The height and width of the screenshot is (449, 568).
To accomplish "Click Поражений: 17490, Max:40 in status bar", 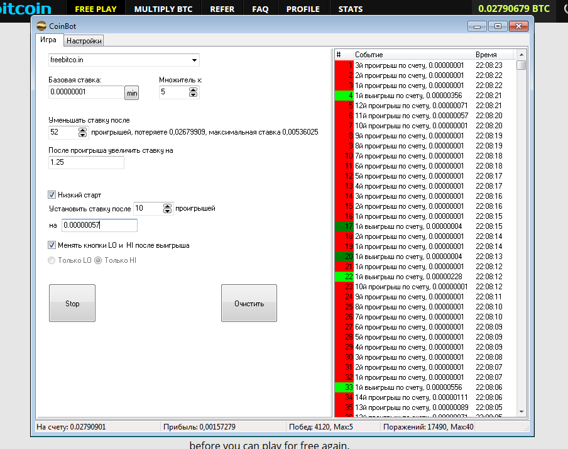I will tap(428, 427).
